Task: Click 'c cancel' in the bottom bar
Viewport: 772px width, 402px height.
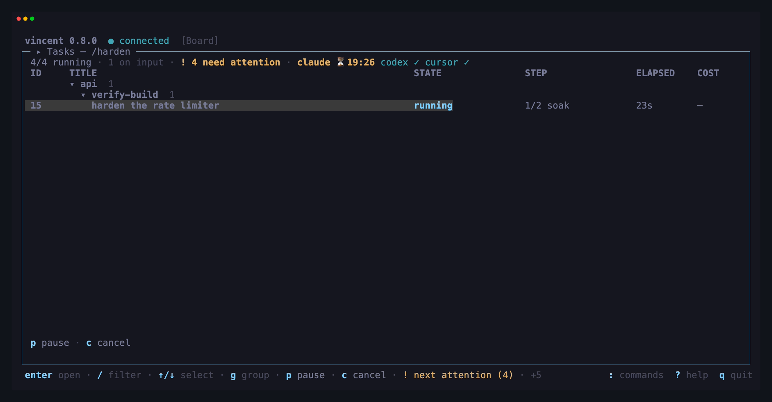Action: click(364, 375)
